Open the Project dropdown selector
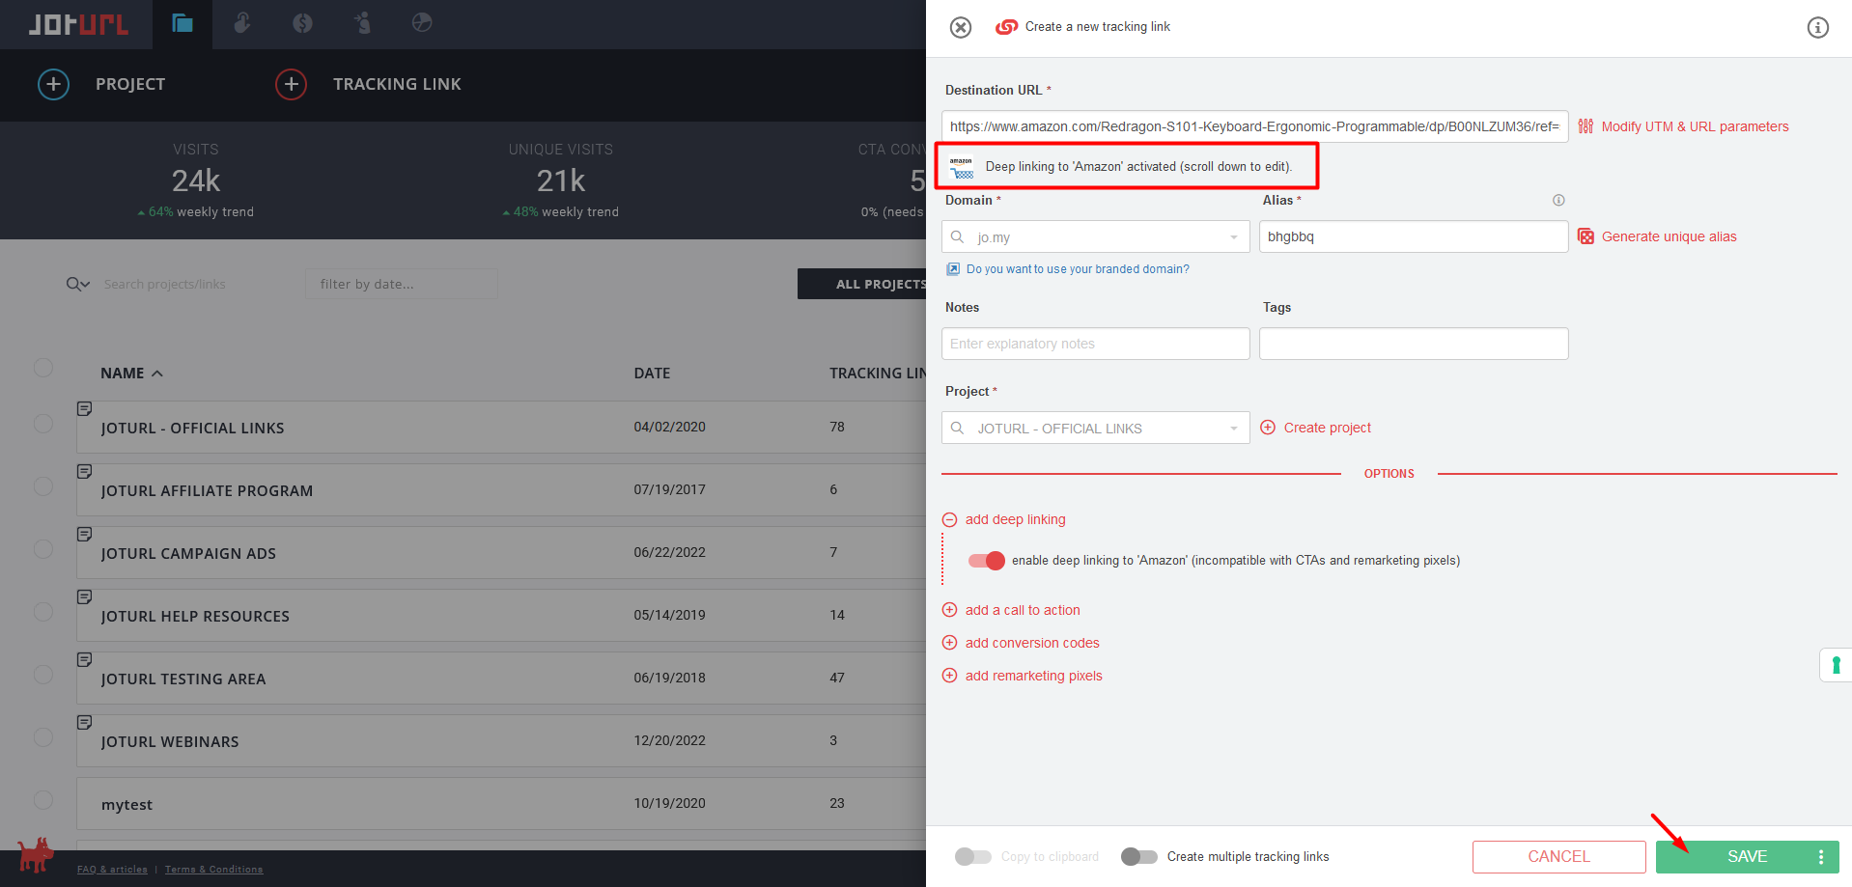 pos(1095,428)
